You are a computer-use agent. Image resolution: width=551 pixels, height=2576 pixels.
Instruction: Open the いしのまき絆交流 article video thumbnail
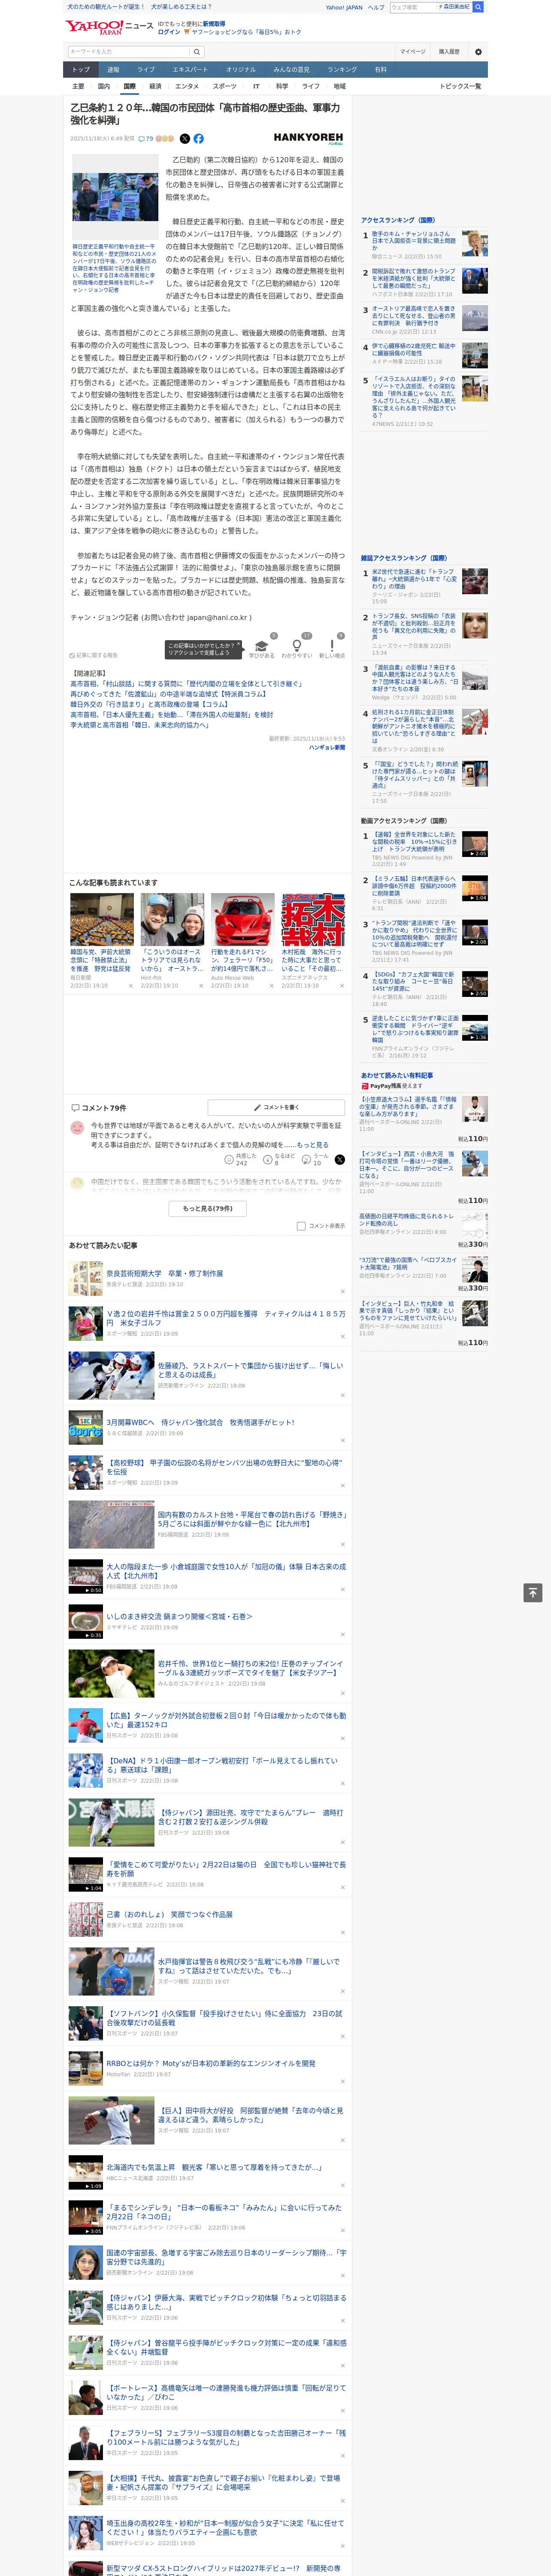pos(86,1622)
